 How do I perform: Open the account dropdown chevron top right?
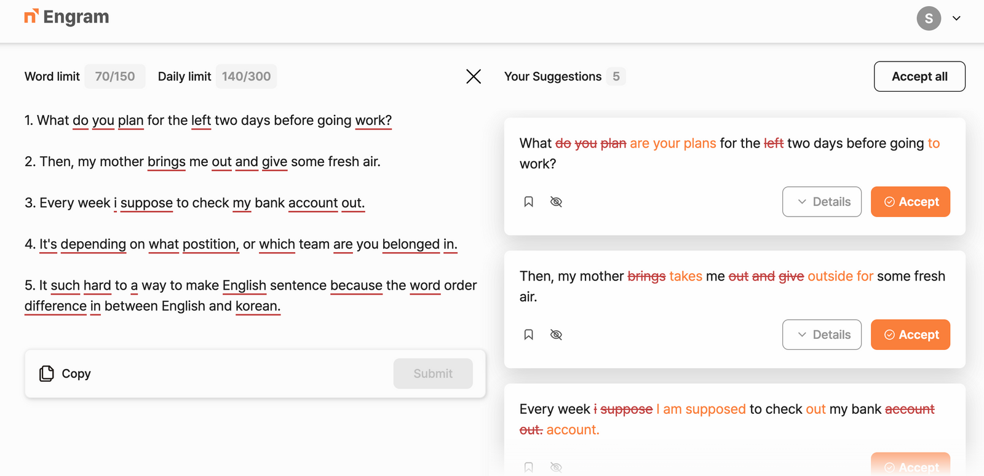tap(957, 18)
